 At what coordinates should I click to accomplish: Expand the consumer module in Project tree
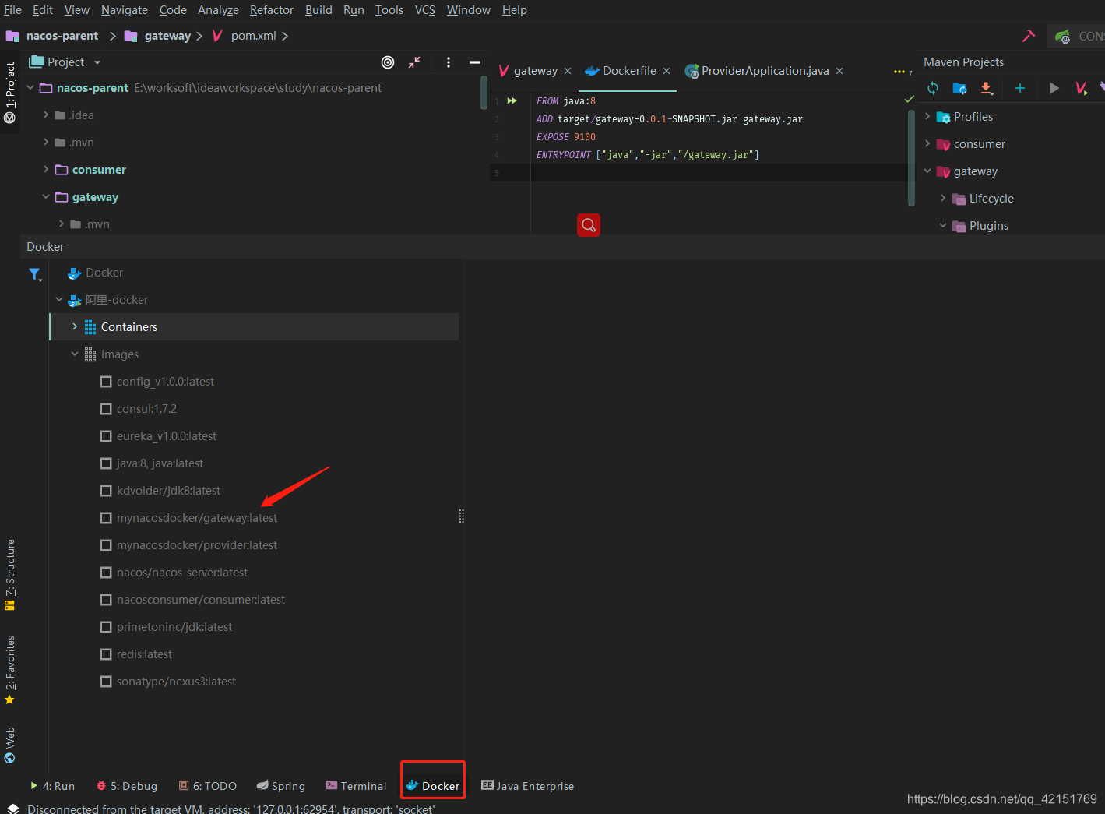[46, 169]
